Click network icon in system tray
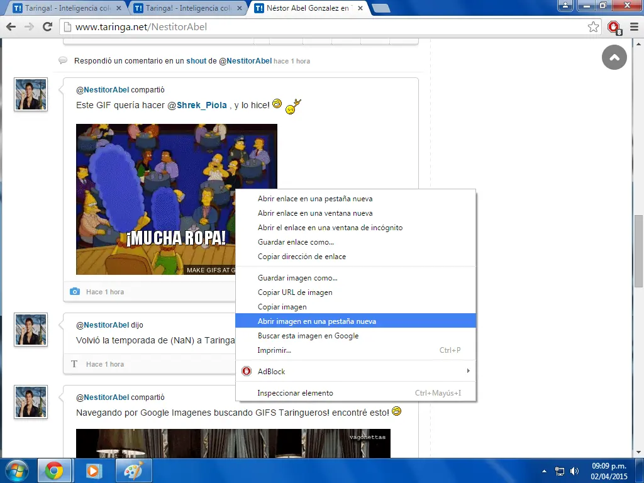This screenshot has width=644, height=483. coord(560,471)
